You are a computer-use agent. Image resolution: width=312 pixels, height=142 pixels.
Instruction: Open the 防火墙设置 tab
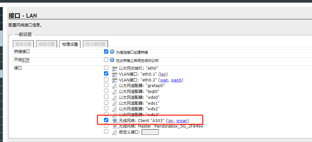(x=95, y=44)
